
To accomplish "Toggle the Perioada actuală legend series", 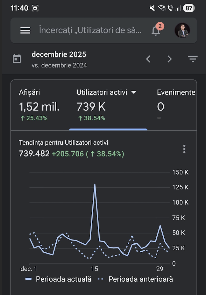I will point(59,279).
